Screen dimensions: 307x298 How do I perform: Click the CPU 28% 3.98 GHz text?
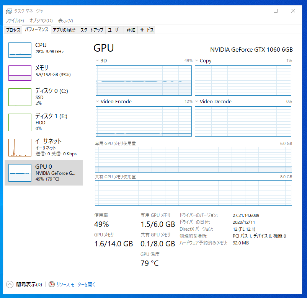(x=49, y=52)
